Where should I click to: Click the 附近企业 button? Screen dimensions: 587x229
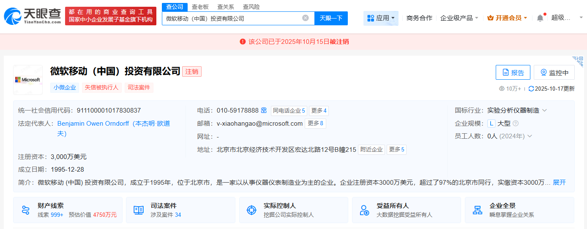click(x=371, y=149)
